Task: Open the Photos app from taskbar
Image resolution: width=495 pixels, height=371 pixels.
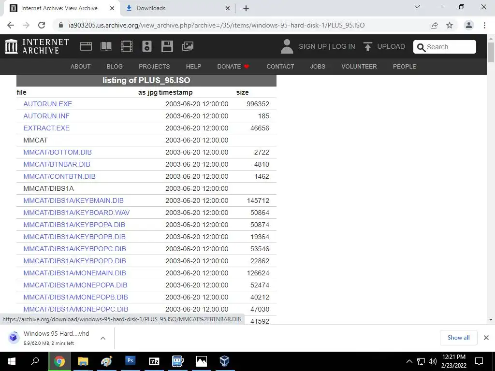Action: click(201, 361)
